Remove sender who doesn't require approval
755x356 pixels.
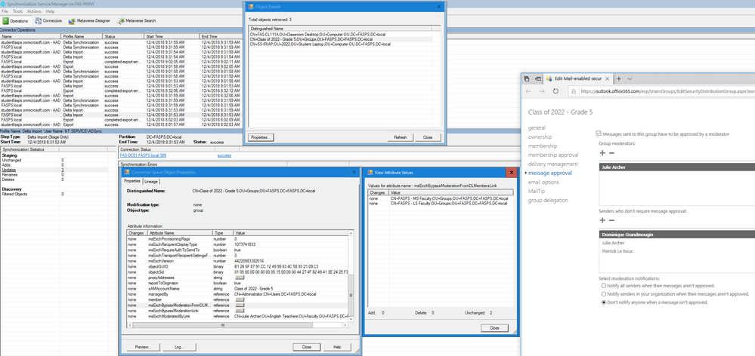point(611,220)
